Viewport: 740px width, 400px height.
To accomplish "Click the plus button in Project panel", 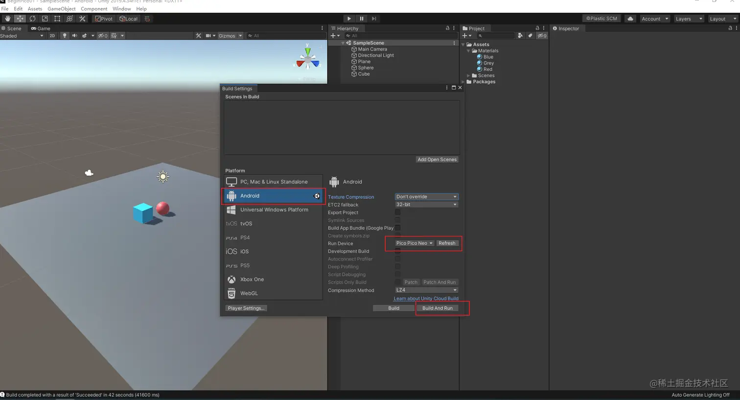I will point(464,36).
